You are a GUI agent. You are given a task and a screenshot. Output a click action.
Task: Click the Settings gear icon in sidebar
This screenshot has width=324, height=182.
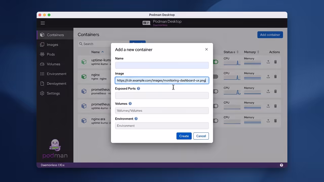coord(42,93)
